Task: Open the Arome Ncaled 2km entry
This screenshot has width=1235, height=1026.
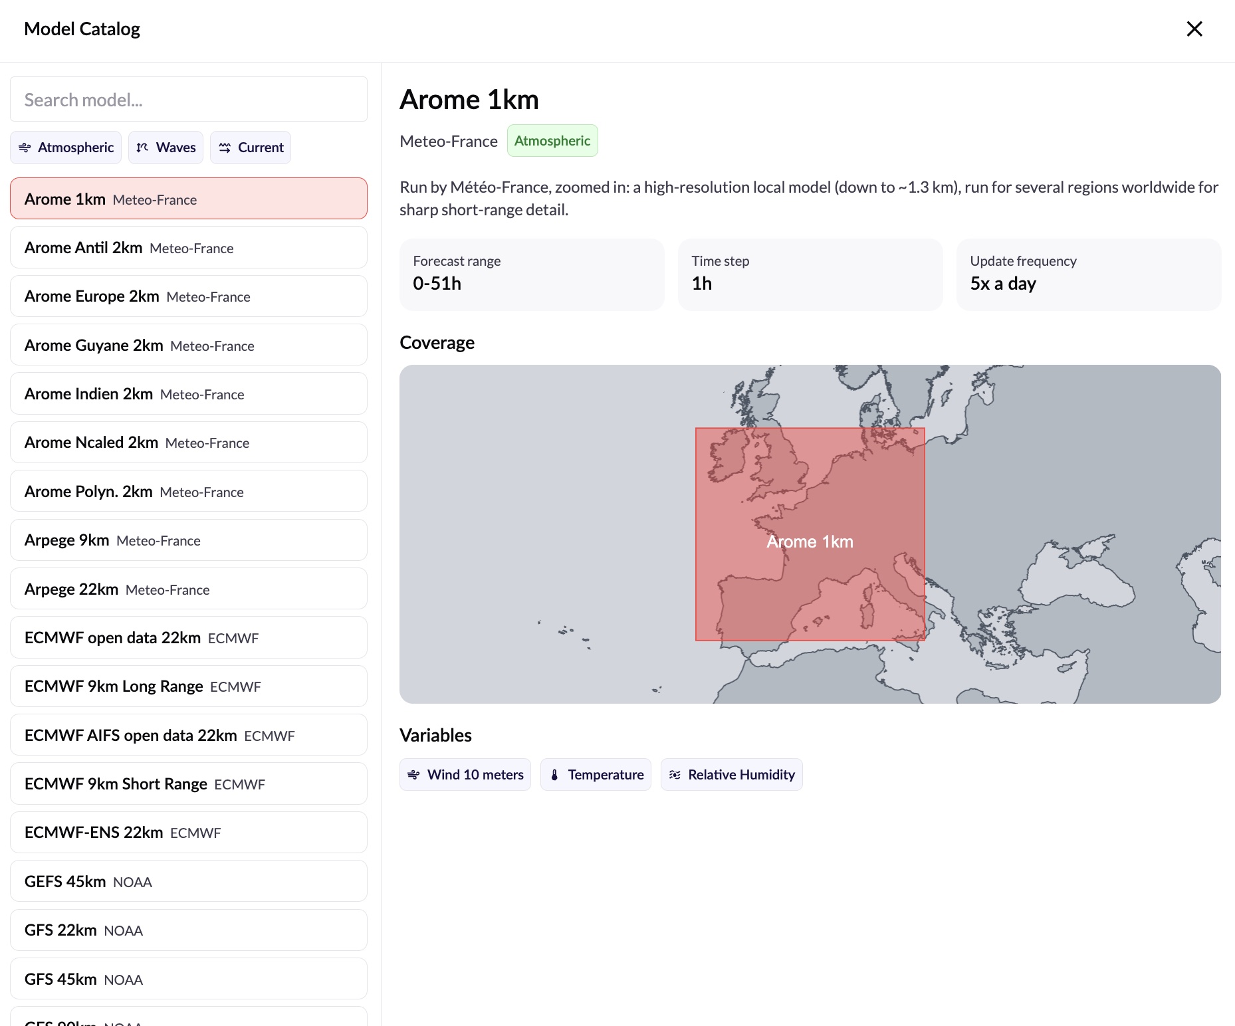Action: click(189, 443)
